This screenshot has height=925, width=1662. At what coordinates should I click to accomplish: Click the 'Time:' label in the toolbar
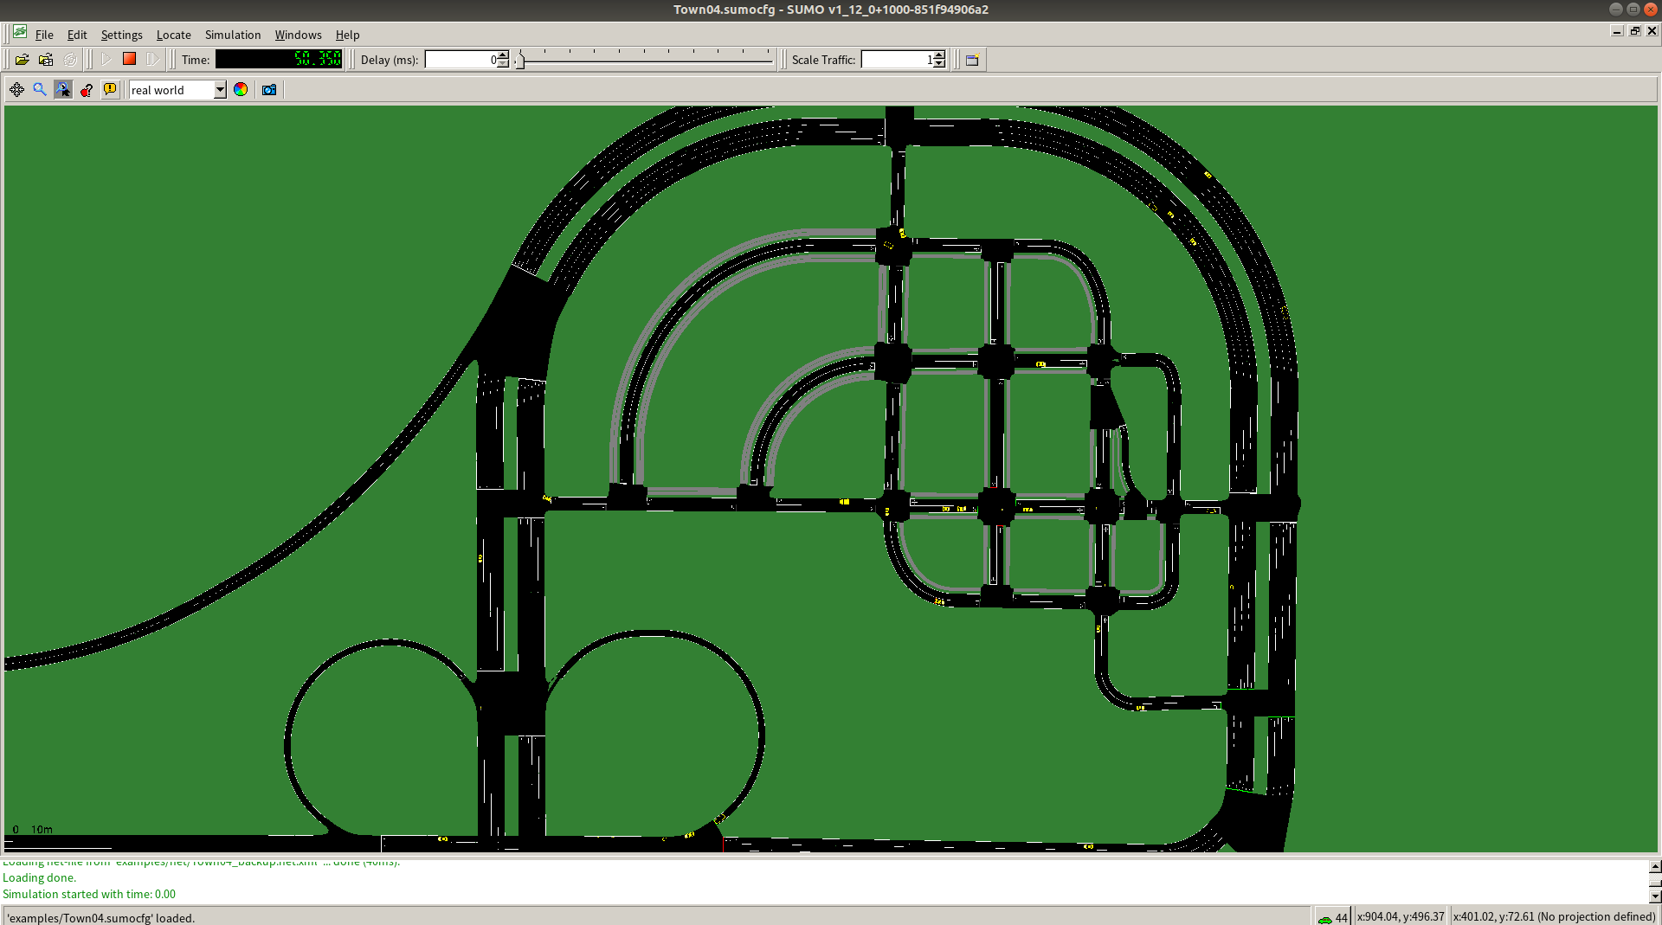point(196,60)
